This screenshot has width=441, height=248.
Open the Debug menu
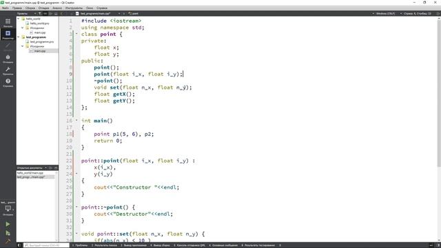click(43, 8)
